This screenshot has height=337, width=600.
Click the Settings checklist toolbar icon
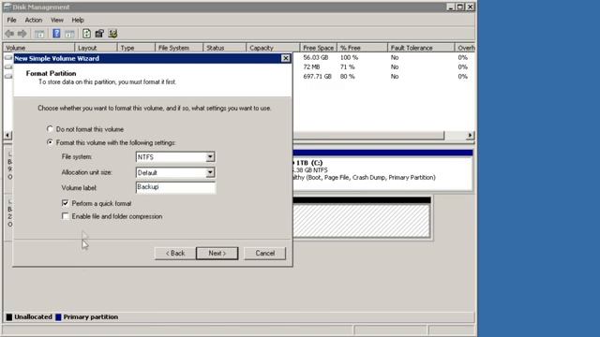112,34
